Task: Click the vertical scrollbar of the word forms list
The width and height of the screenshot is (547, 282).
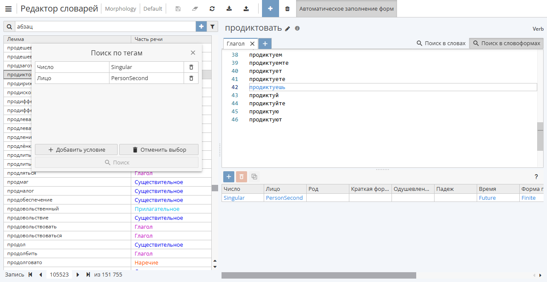Action: [x=540, y=136]
